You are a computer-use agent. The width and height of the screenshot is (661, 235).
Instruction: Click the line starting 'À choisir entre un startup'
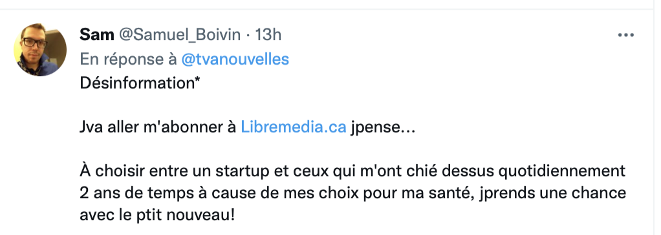(352, 171)
